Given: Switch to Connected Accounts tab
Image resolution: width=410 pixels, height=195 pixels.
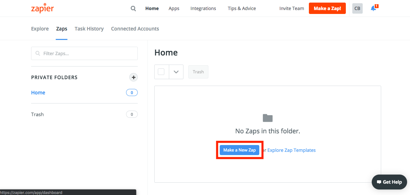Looking at the screenshot, I should coord(135,29).
